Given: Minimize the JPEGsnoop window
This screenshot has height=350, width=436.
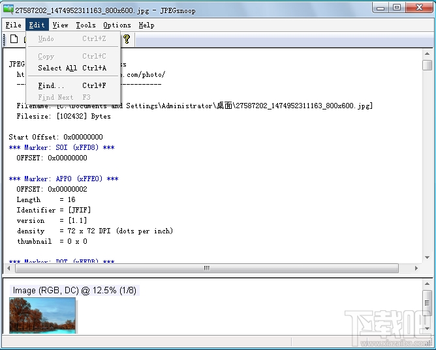Looking at the screenshot, I should coord(381,7).
